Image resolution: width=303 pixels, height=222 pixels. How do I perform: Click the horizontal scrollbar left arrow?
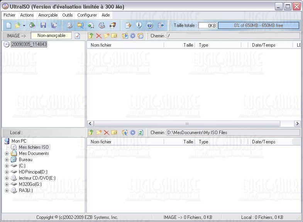coord(90,123)
